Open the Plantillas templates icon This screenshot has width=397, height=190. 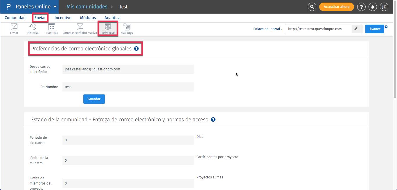point(52,27)
